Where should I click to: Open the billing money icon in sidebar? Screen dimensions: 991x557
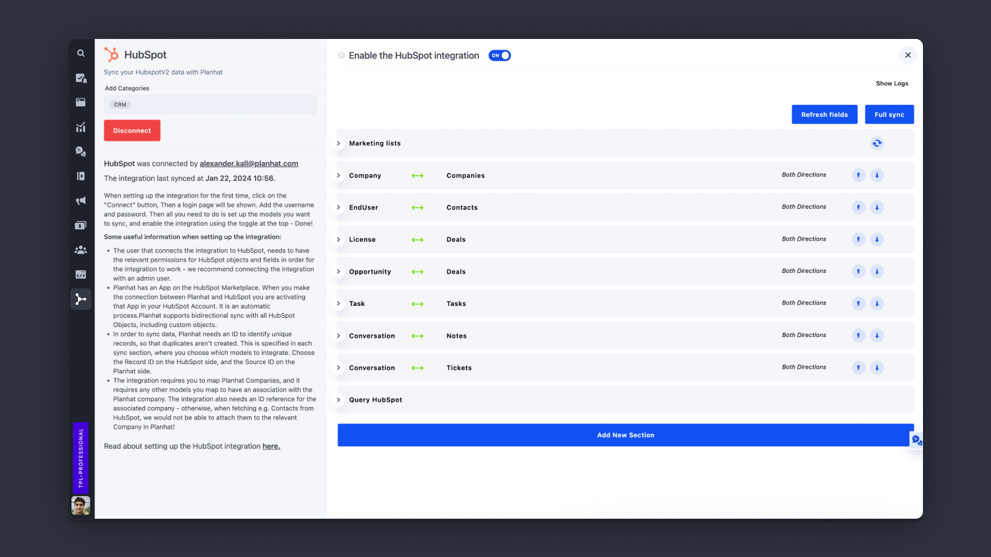(81, 225)
